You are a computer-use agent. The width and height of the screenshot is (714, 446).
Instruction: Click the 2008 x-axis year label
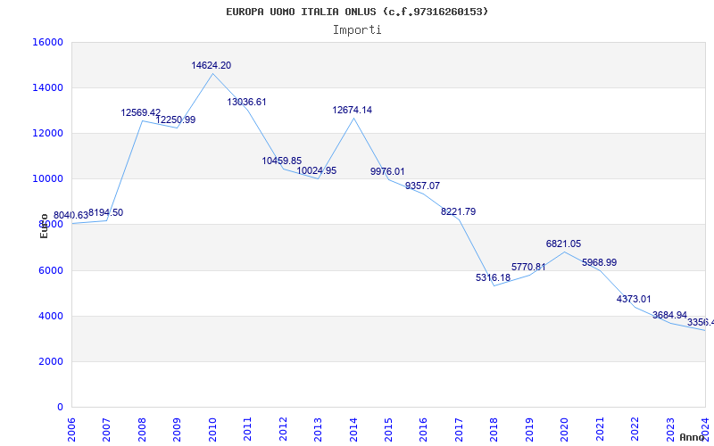point(142,429)
